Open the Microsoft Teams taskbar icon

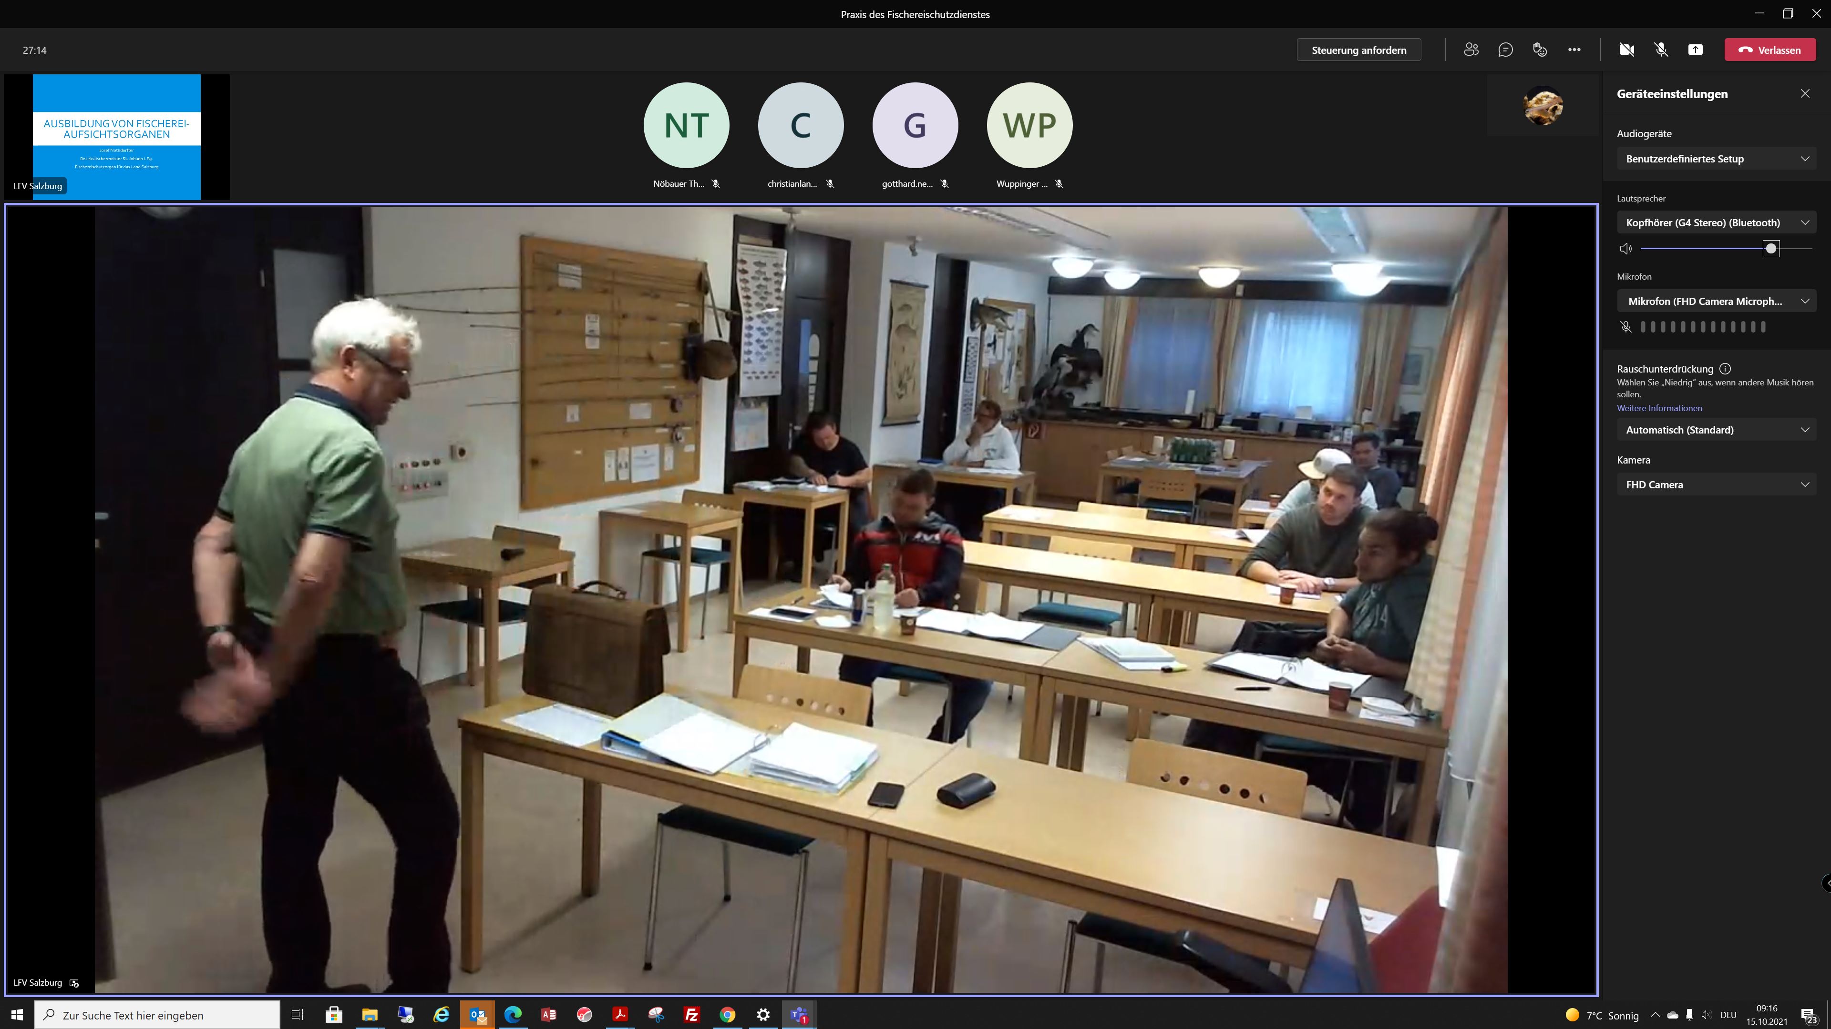click(799, 1015)
